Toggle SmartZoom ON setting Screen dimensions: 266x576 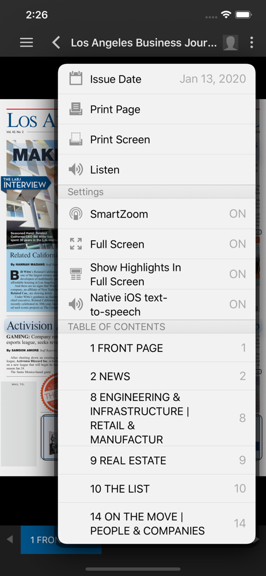157,214
